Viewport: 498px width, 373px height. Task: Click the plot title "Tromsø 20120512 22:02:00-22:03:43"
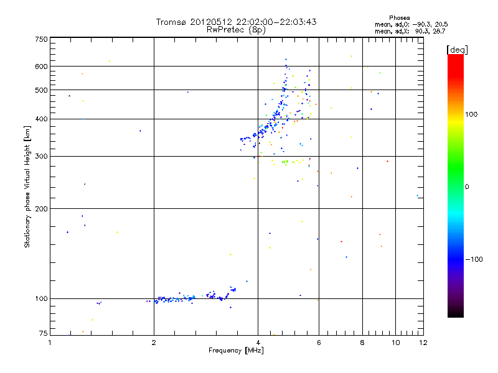pos(236,22)
